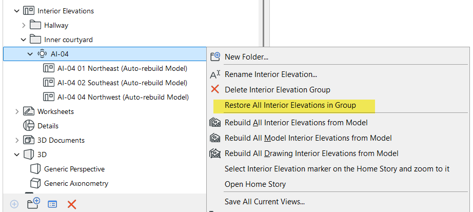Expand the Hallway folder

[x=24, y=25]
